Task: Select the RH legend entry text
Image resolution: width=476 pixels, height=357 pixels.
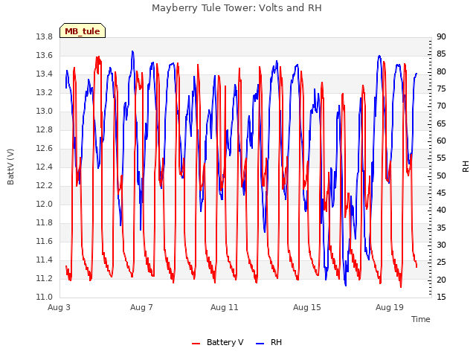Action: [276, 342]
